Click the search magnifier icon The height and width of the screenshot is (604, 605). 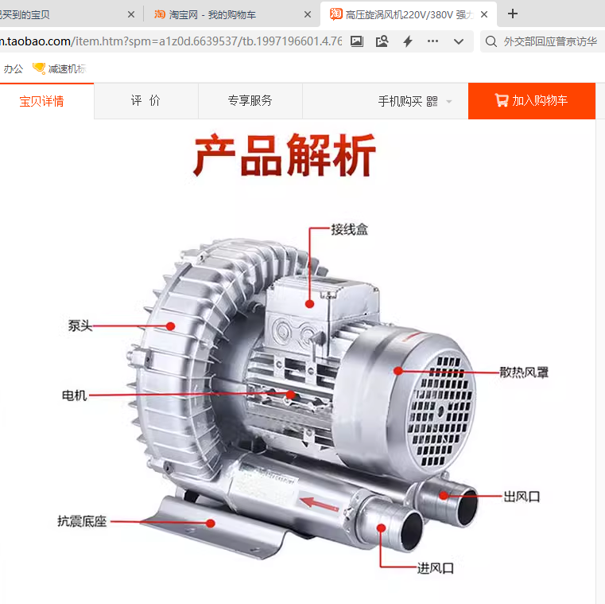click(491, 41)
